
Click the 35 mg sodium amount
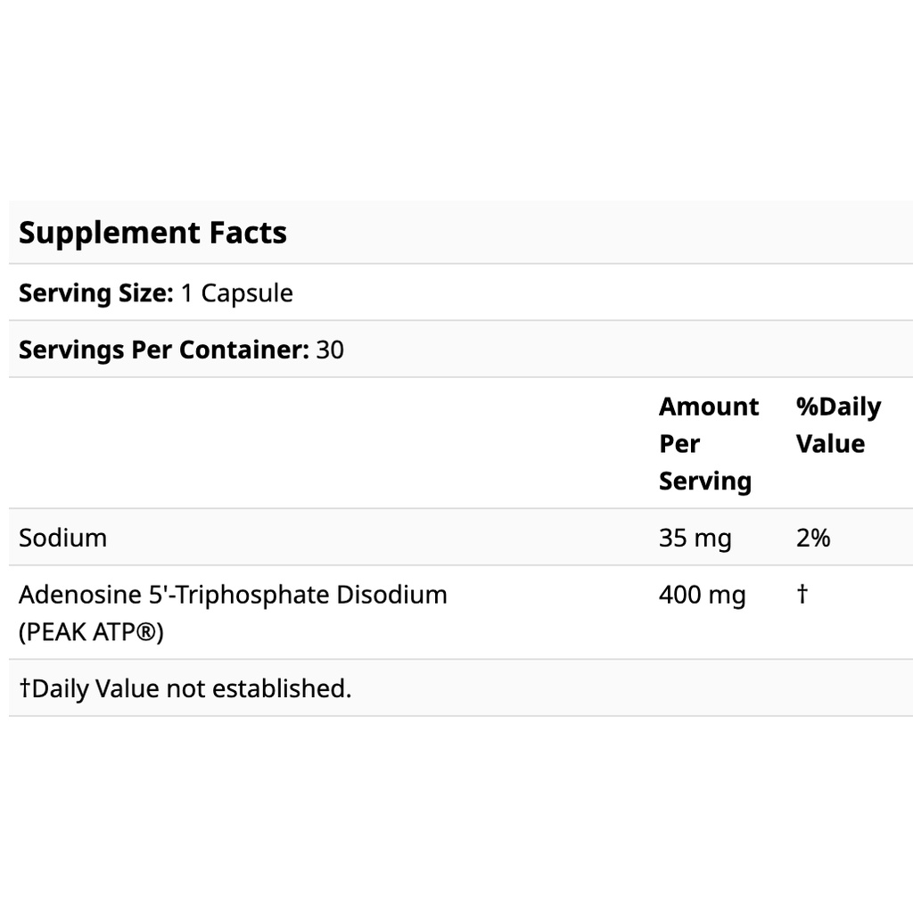click(x=695, y=538)
